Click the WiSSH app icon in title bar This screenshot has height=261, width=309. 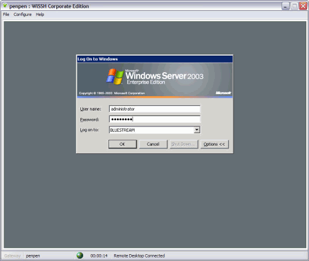tap(5, 5)
